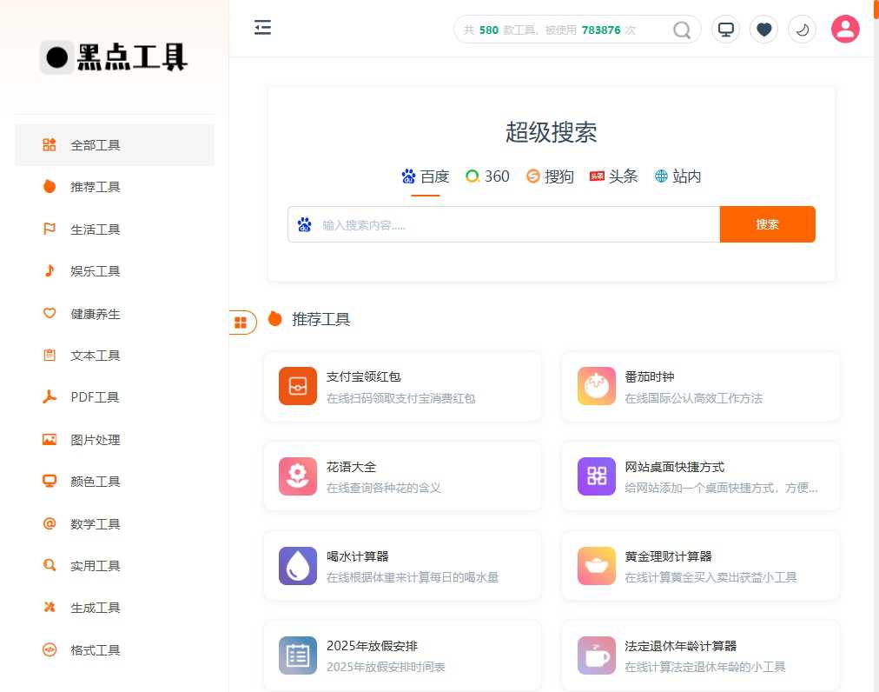Open the pink user avatar icon

tap(845, 29)
